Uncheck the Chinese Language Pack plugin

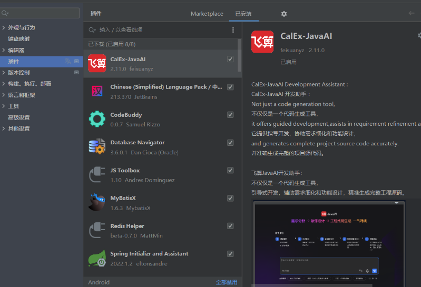[x=230, y=87]
